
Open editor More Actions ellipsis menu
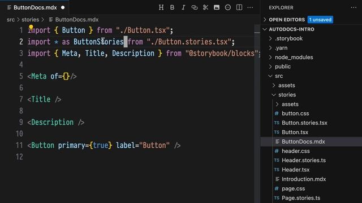[x=250, y=7]
